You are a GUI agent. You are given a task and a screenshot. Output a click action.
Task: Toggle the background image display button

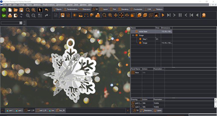156,15
